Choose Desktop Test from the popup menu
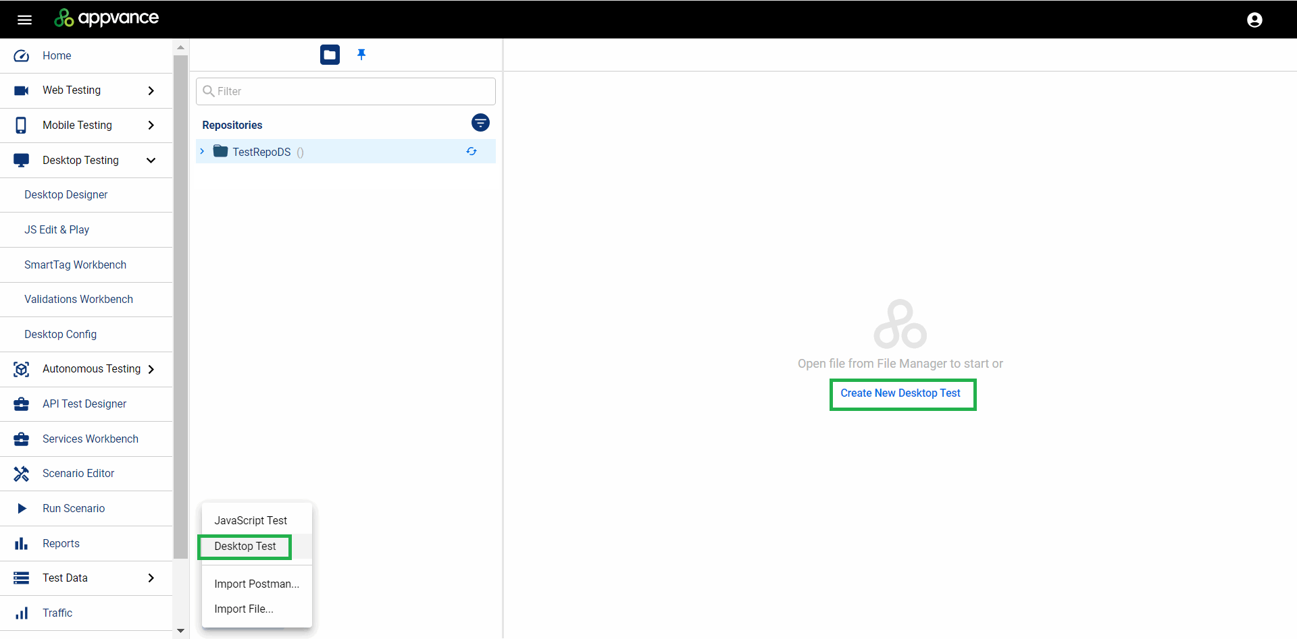 pos(245,547)
